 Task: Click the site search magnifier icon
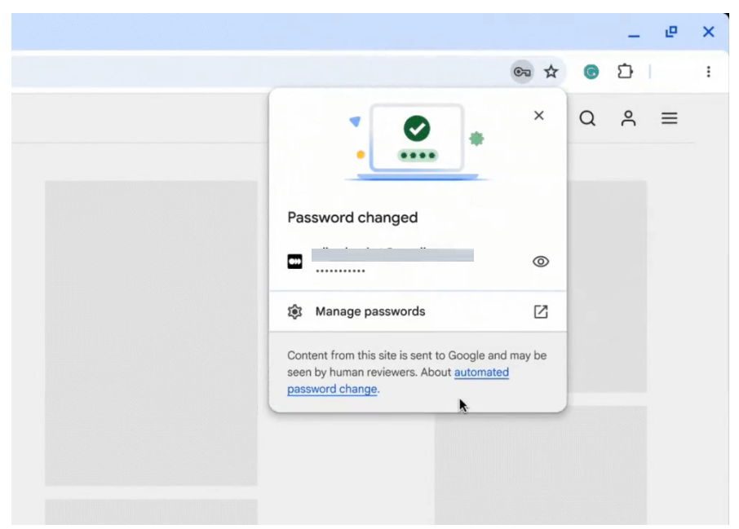point(587,118)
